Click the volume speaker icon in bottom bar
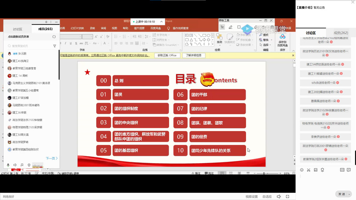This screenshot has width=356, height=200. (x=279, y=196)
